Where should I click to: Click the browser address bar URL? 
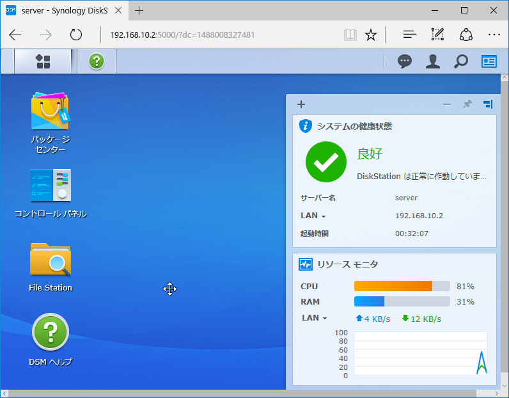pos(182,35)
